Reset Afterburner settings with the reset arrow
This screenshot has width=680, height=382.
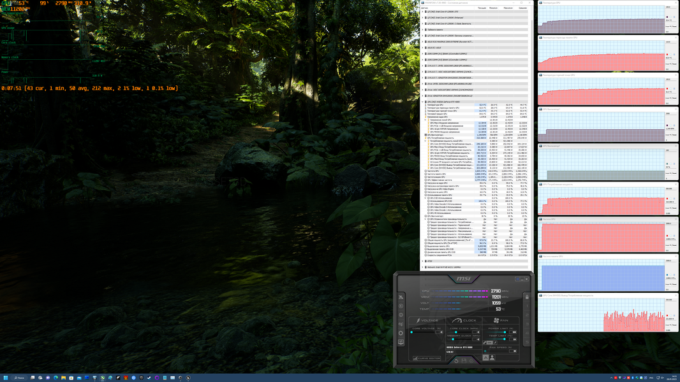pyautogui.click(x=456, y=361)
